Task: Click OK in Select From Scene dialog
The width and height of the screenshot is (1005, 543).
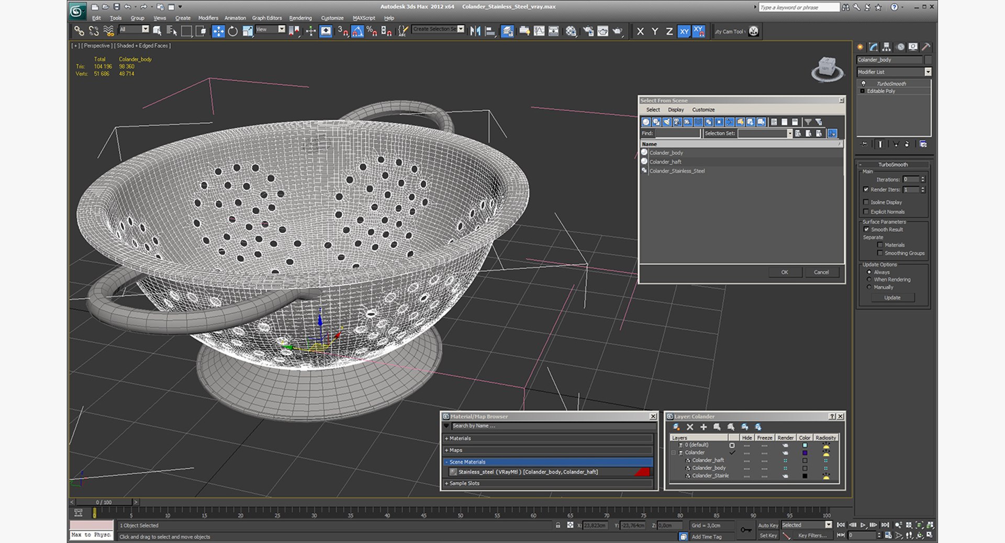Action: 785,272
